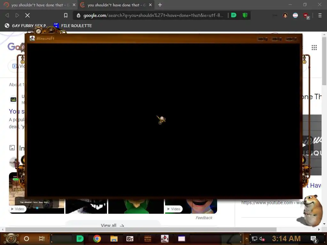Click the muted volume tray icon
This screenshot has height=245, width=327.
click(x=262, y=239)
